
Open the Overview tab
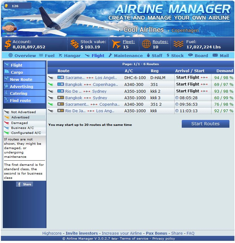pyautogui.click(x=25, y=55)
